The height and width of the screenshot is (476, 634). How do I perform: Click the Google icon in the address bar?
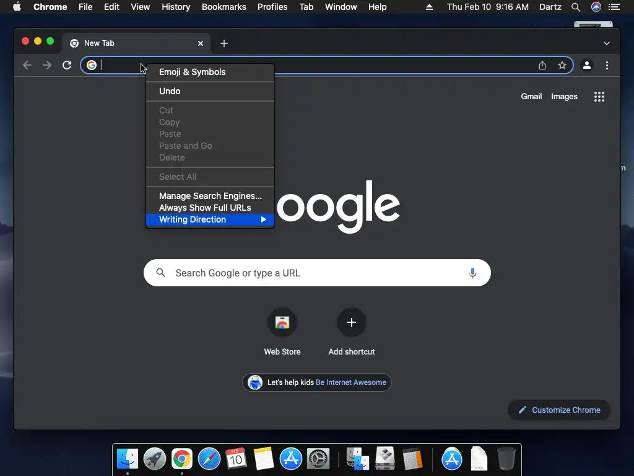pos(92,65)
